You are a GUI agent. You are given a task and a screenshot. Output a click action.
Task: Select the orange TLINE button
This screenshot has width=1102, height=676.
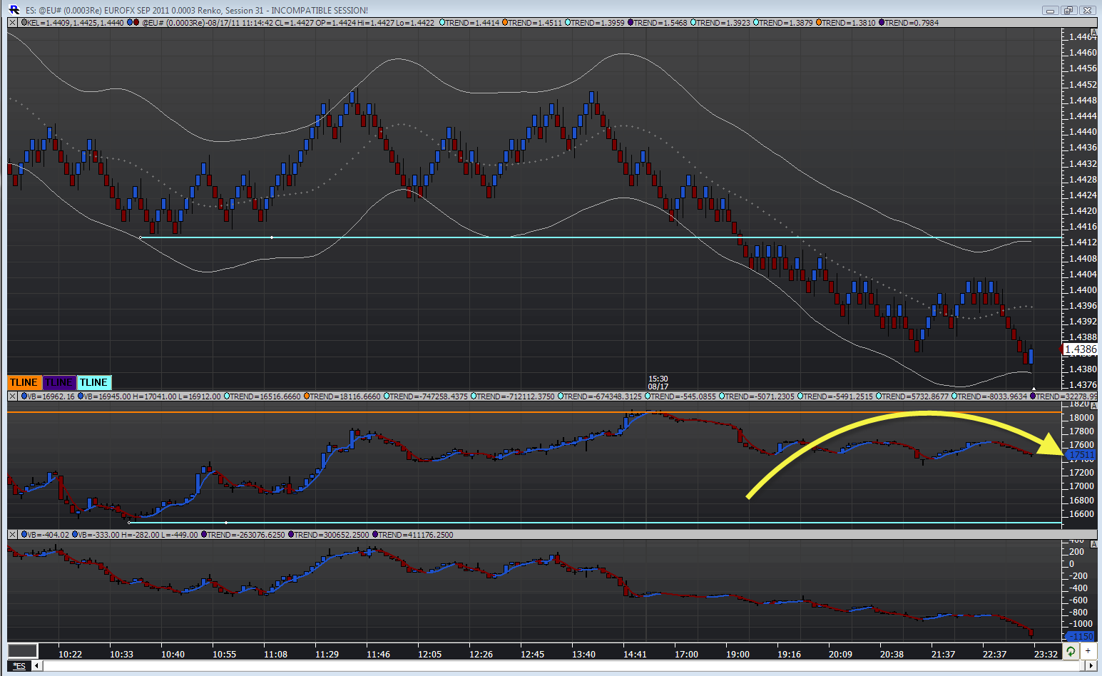coord(24,383)
